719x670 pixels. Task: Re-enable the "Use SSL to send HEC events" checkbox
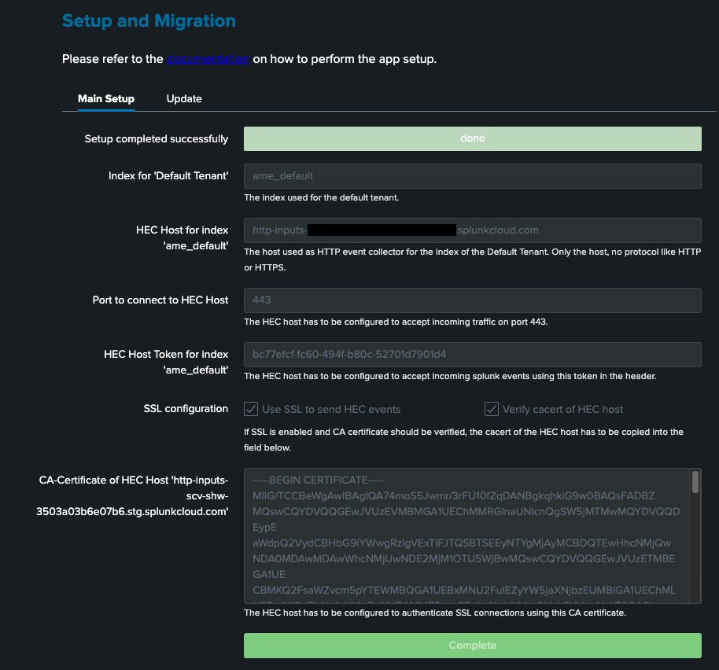[251, 409]
